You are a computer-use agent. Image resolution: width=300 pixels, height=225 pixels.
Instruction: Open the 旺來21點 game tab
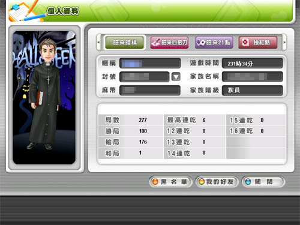214,43
